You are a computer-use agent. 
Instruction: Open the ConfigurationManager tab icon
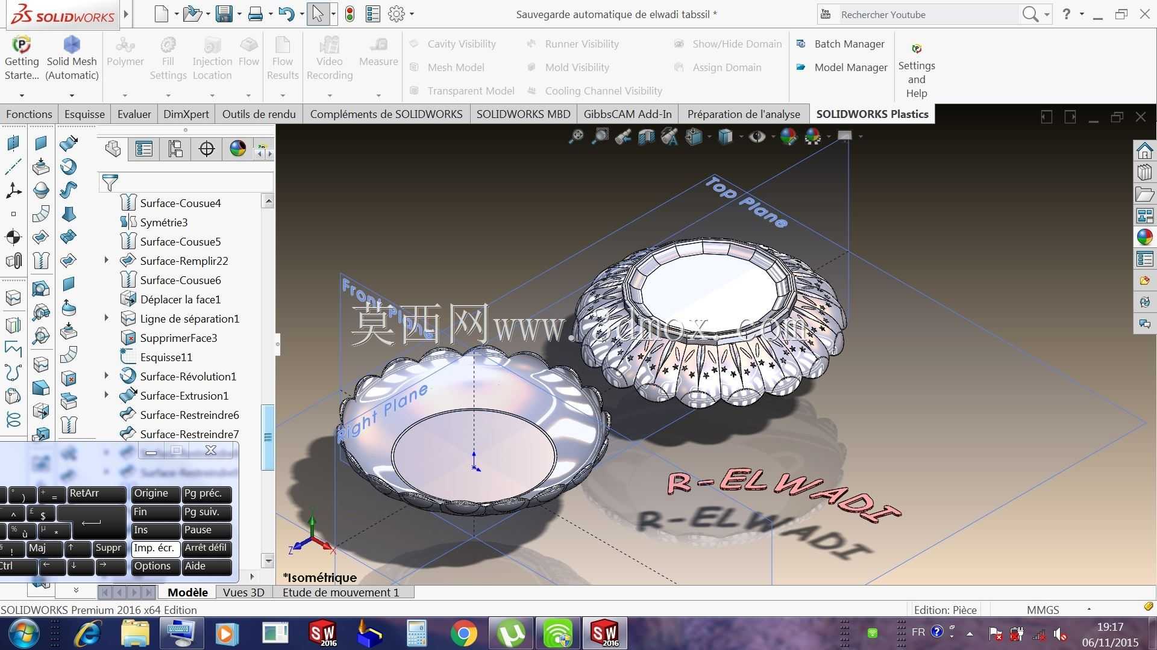pyautogui.click(x=175, y=149)
